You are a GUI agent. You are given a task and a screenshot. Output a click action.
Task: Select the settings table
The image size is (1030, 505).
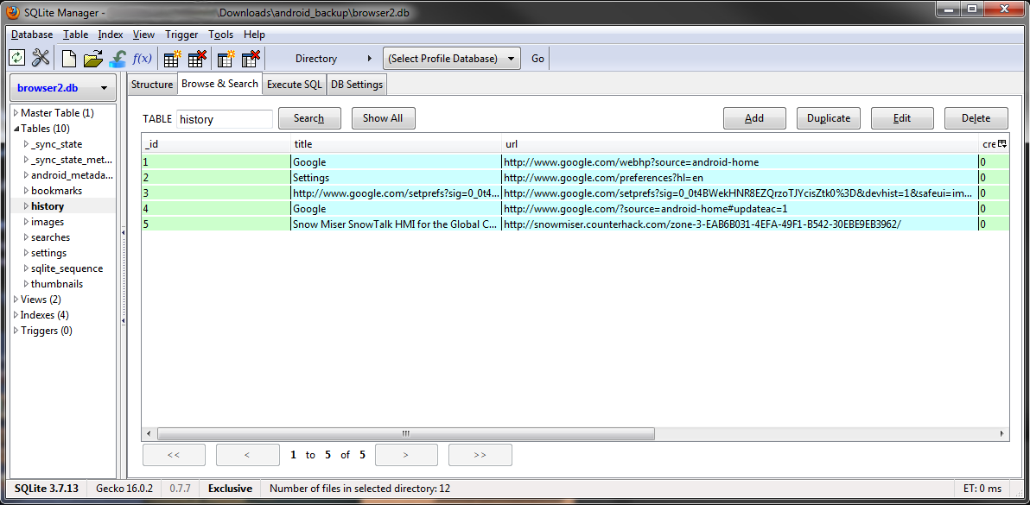48,252
